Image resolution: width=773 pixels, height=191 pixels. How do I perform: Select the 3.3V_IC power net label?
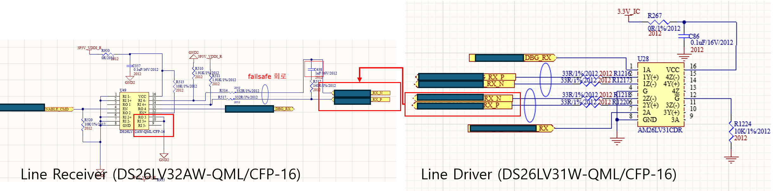628,12
